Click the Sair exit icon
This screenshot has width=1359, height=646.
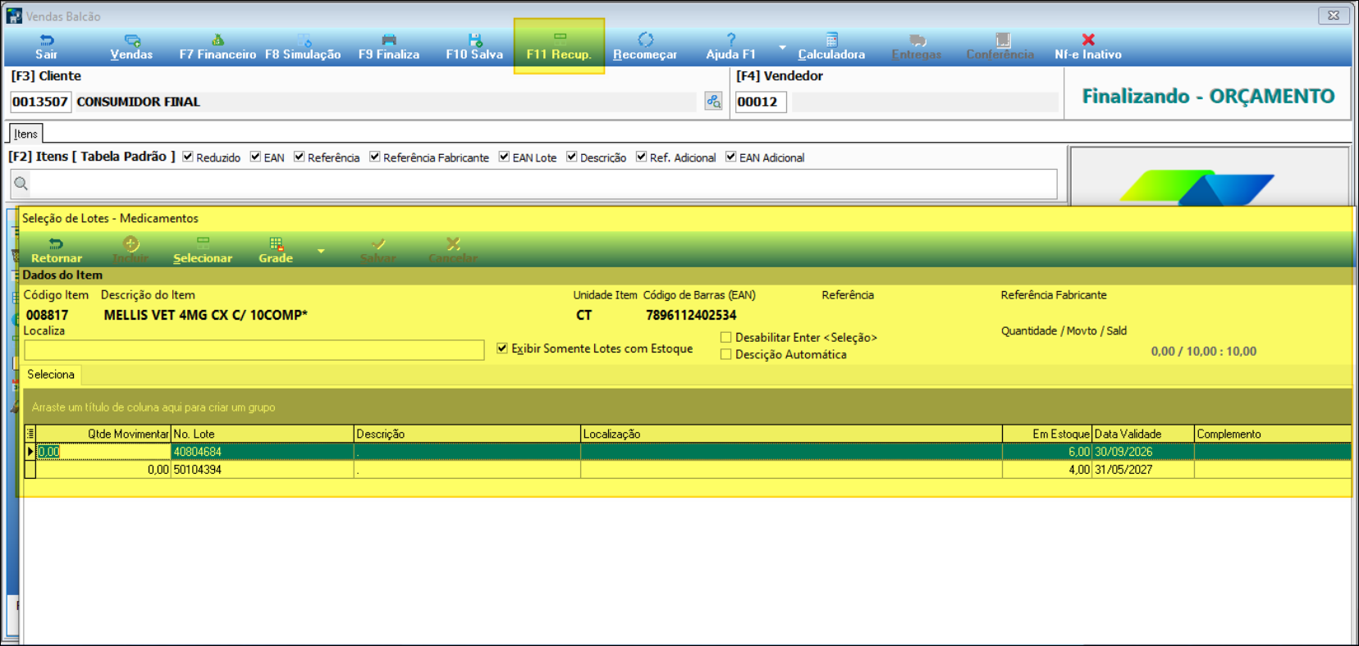(47, 40)
